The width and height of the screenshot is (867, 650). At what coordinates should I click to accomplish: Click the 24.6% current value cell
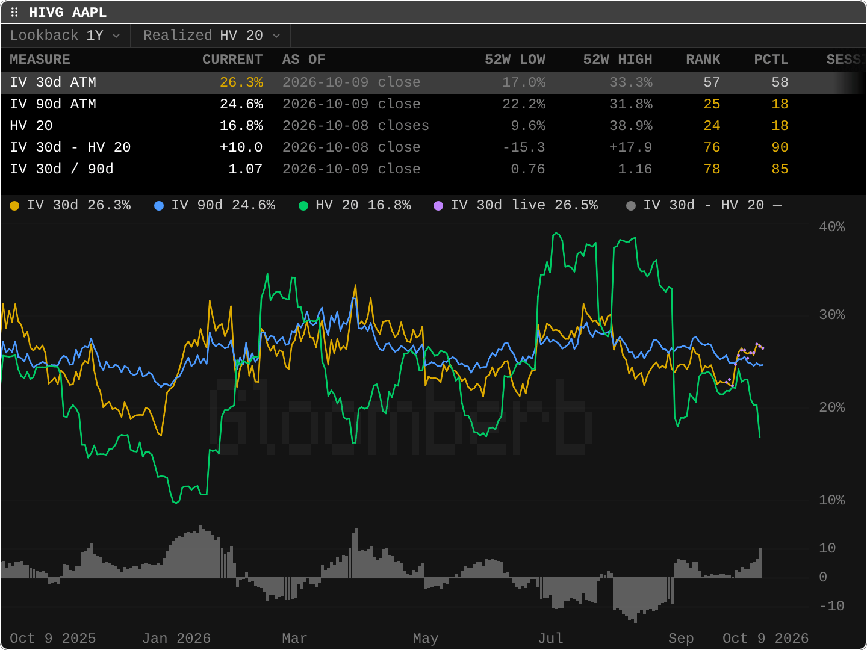(241, 104)
